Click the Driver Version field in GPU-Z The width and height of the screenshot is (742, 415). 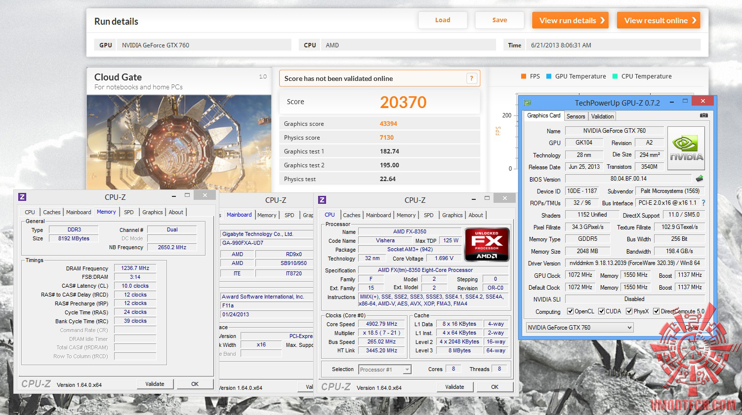point(634,263)
